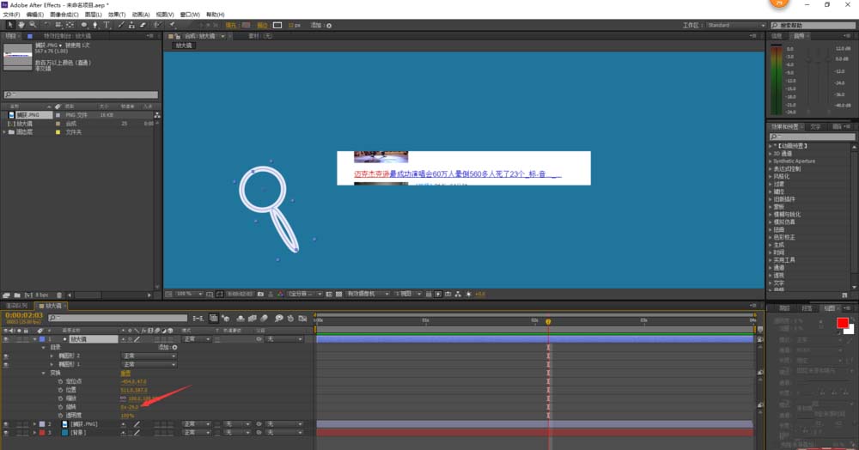Open the 帮助(H) menu

click(216, 15)
